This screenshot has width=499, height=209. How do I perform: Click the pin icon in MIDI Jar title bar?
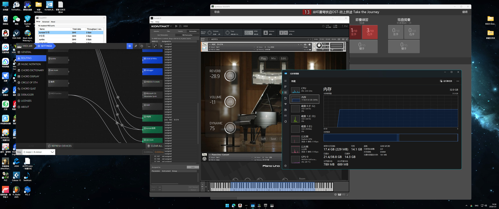coord(136,46)
